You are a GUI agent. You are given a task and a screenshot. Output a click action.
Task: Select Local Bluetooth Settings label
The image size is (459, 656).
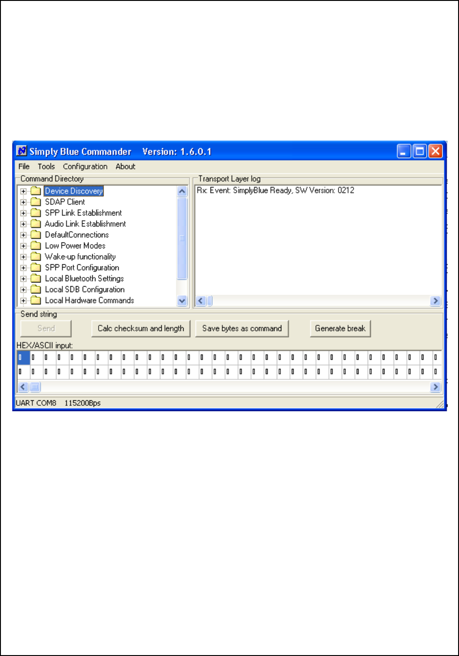[x=84, y=278]
